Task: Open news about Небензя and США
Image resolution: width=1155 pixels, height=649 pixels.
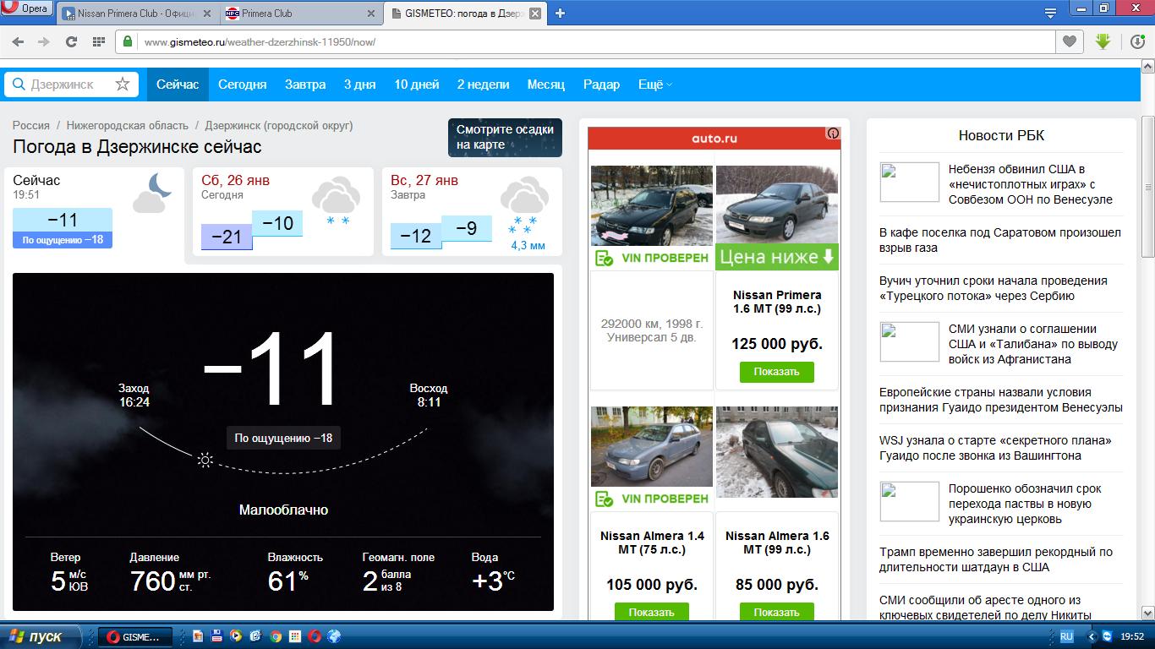Action: 1031,184
